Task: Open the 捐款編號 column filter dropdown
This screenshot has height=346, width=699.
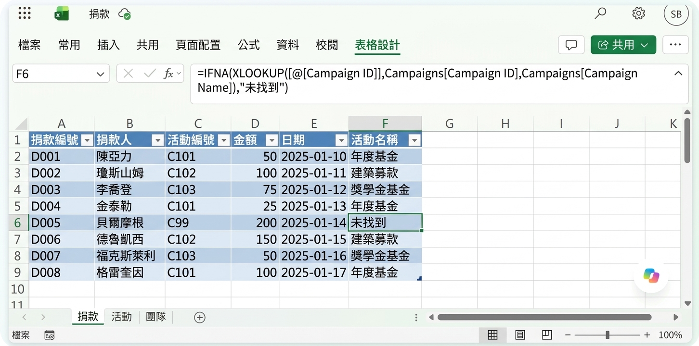Action: pyautogui.click(x=87, y=140)
